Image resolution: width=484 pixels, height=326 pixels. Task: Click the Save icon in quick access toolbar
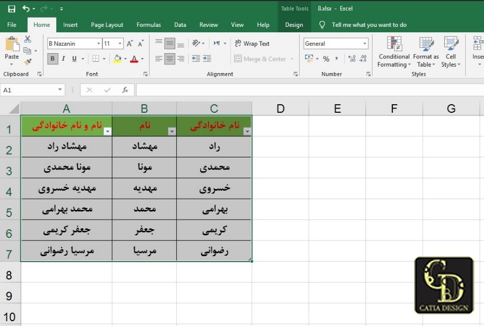pyautogui.click(x=11, y=9)
